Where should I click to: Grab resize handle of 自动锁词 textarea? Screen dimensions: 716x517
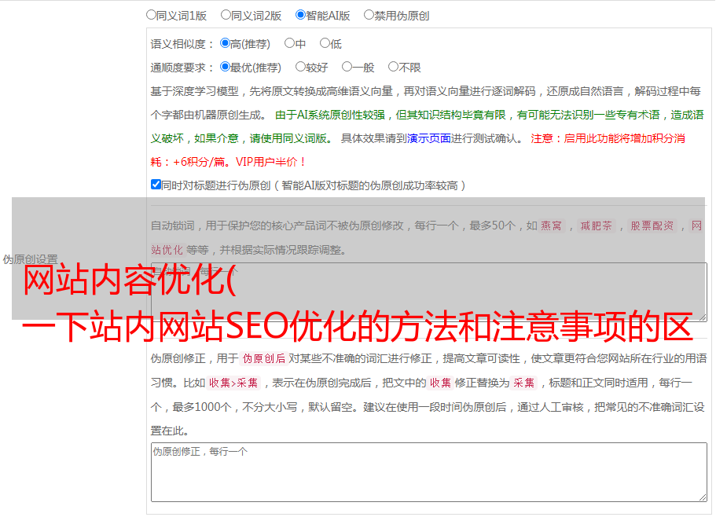pyautogui.click(x=703, y=317)
